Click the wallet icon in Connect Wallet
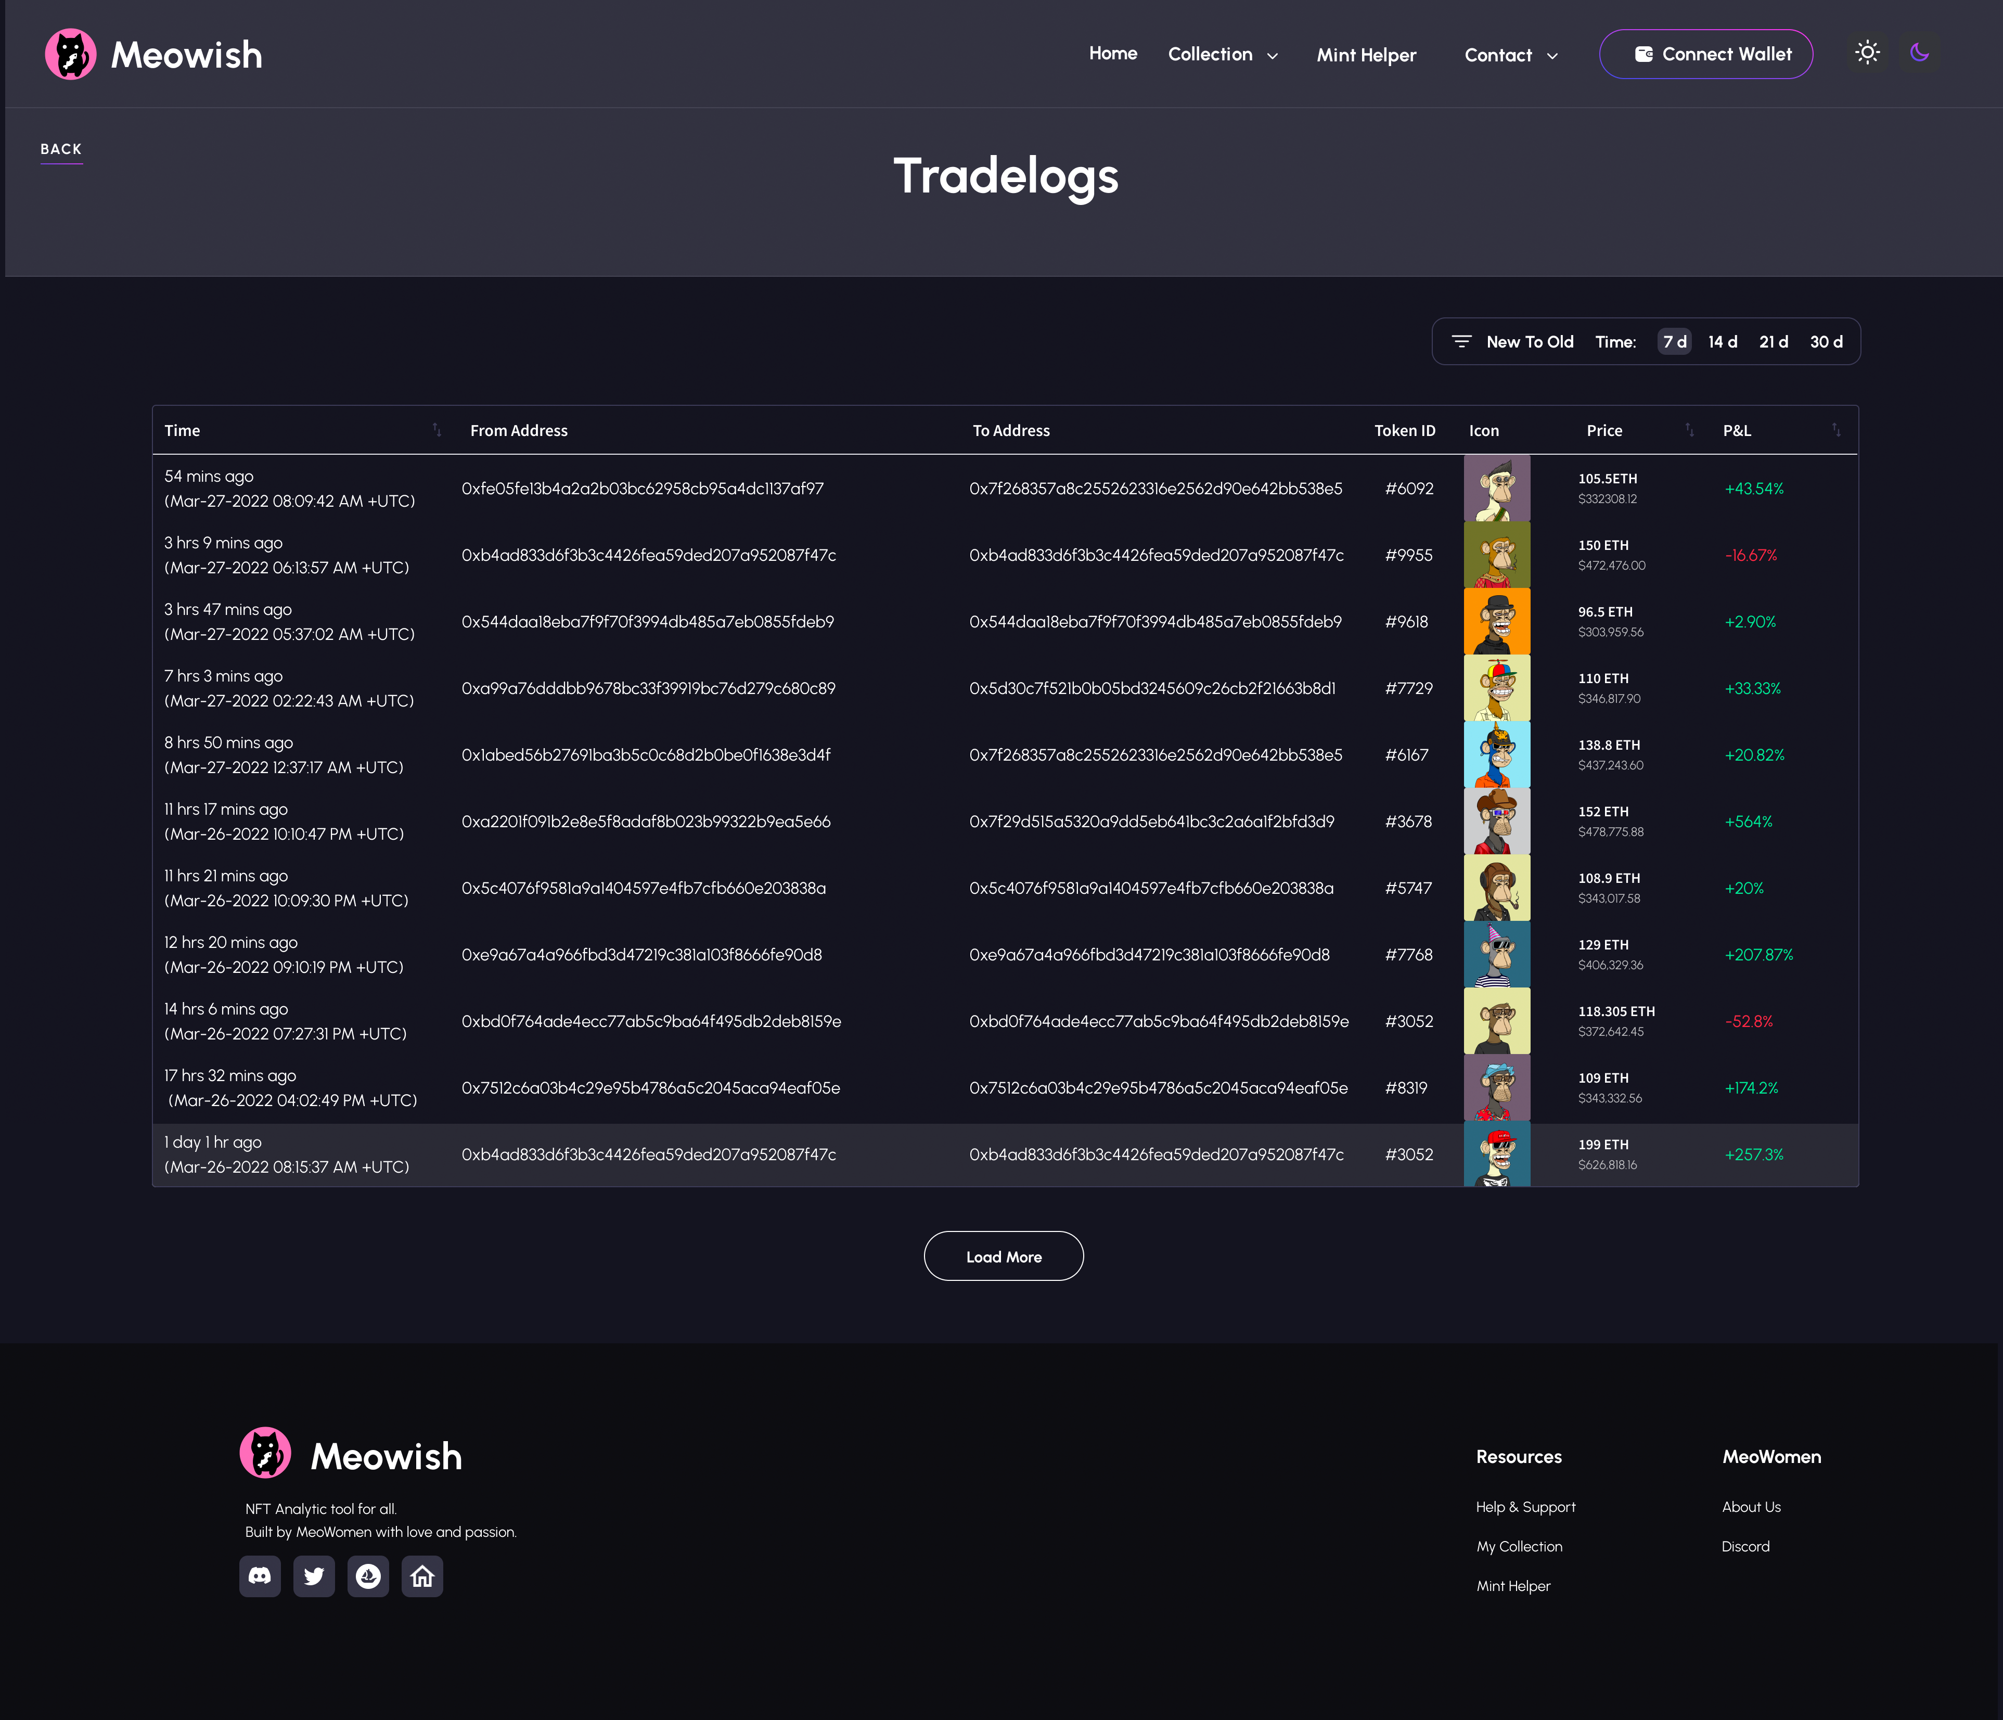 (1644, 54)
